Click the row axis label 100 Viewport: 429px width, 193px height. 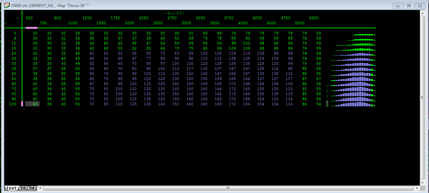(x=12, y=104)
